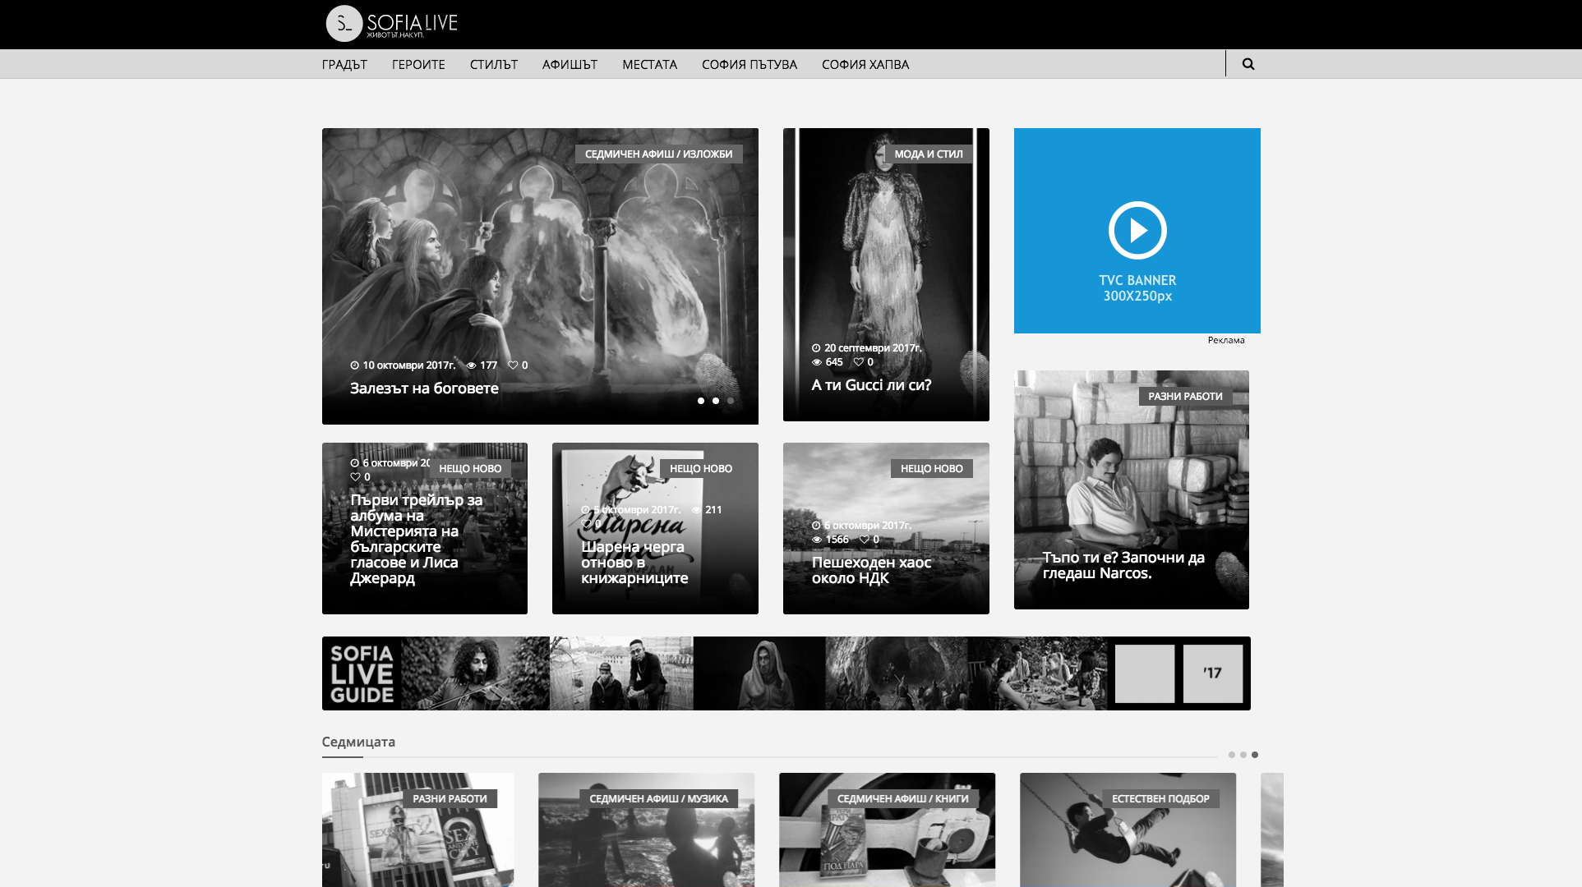Select first dot of main slider

[701, 401]
